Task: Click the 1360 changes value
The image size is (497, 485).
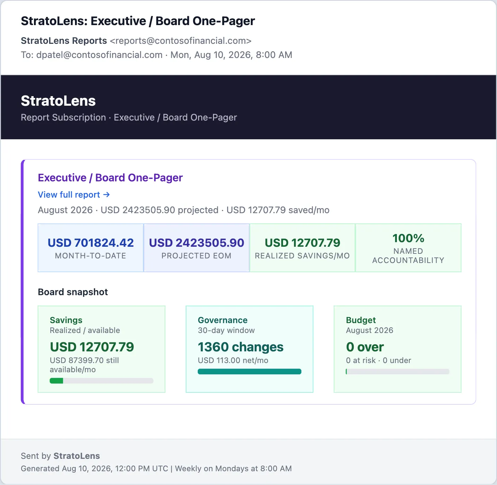Action: [241, 347]
